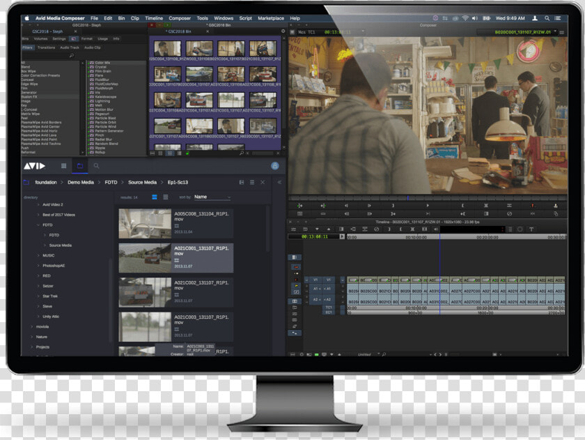Screen dimensions: 585x440
Task: Switch to the Audio Track tab
Action: (70, 47)
